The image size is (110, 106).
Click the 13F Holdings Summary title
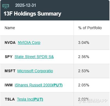click(x=32, y=14)
